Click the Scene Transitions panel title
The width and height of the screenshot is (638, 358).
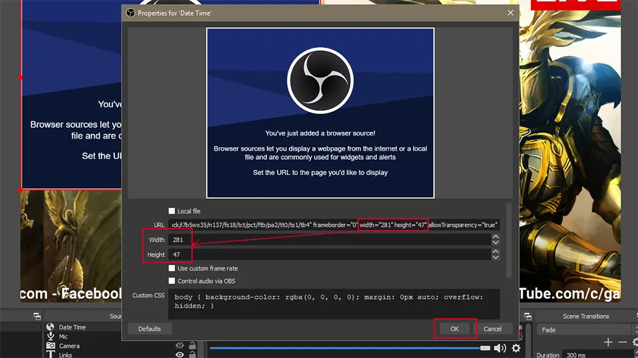(586, 316)
